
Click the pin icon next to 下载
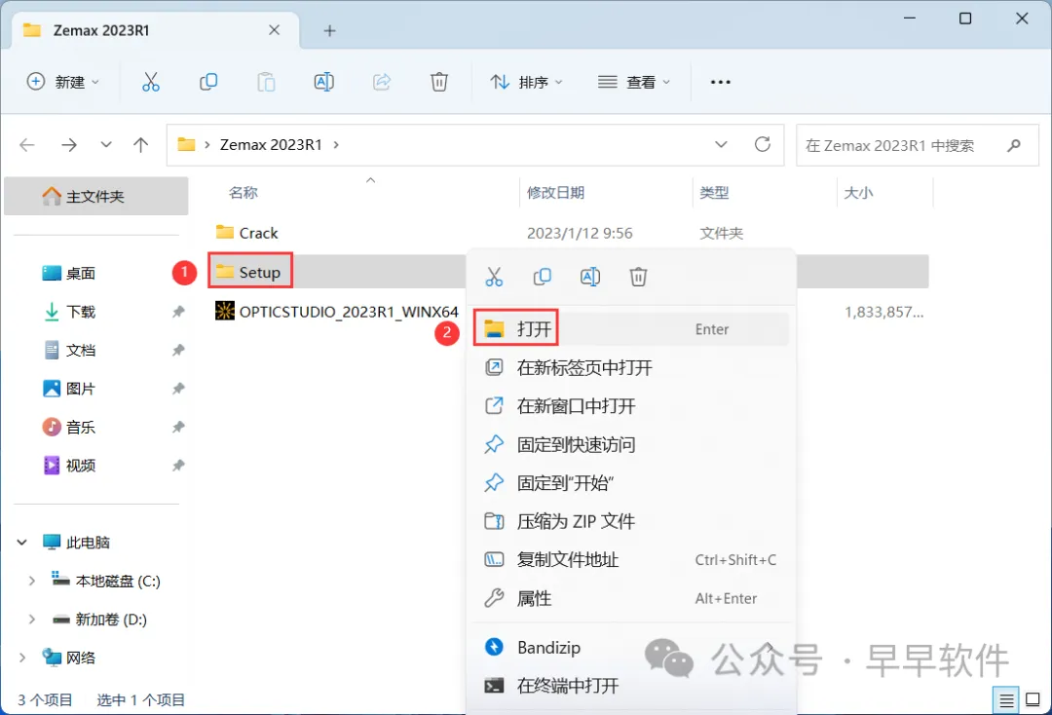pos(178,312)
